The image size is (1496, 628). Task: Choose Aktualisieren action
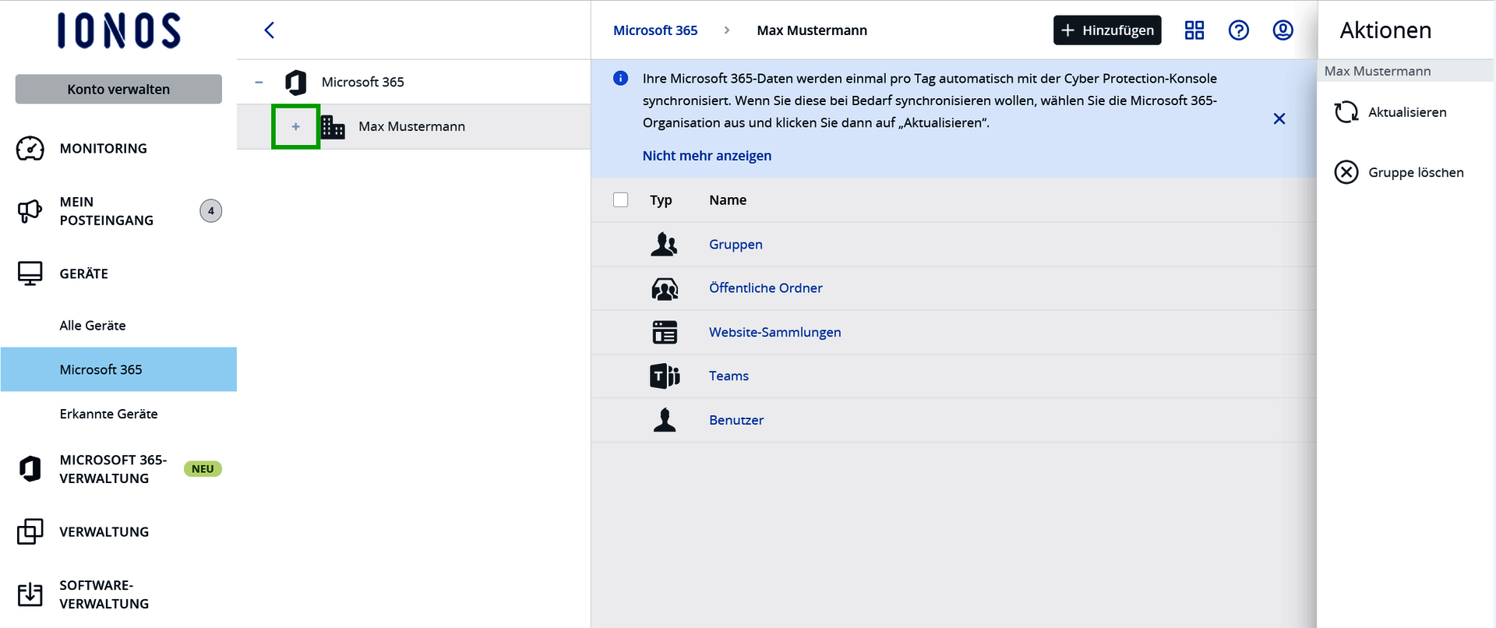click(x=1407, y=112)
